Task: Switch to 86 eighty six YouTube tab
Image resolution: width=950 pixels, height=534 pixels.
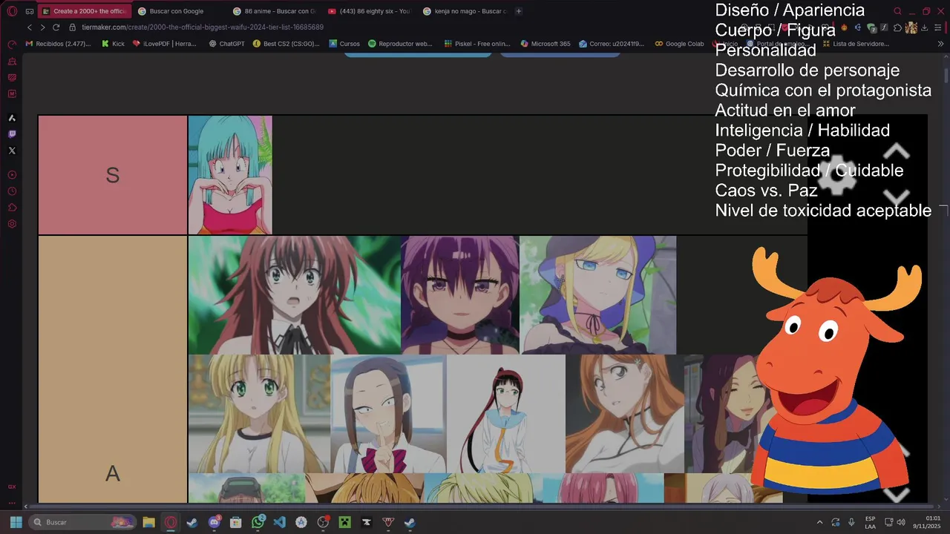Action: pyautogui.click(x=369, y=11)
